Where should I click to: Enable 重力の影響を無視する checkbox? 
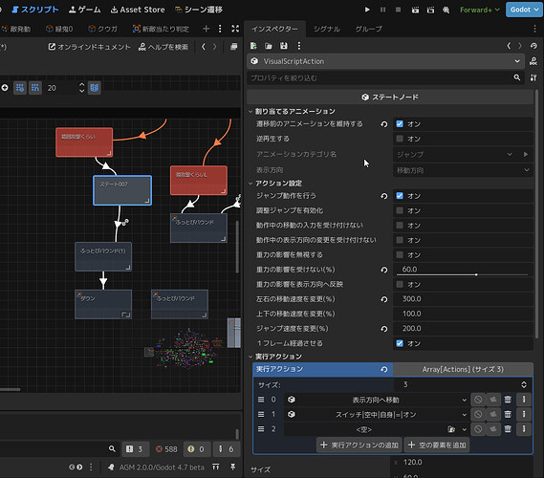(400, 255)
